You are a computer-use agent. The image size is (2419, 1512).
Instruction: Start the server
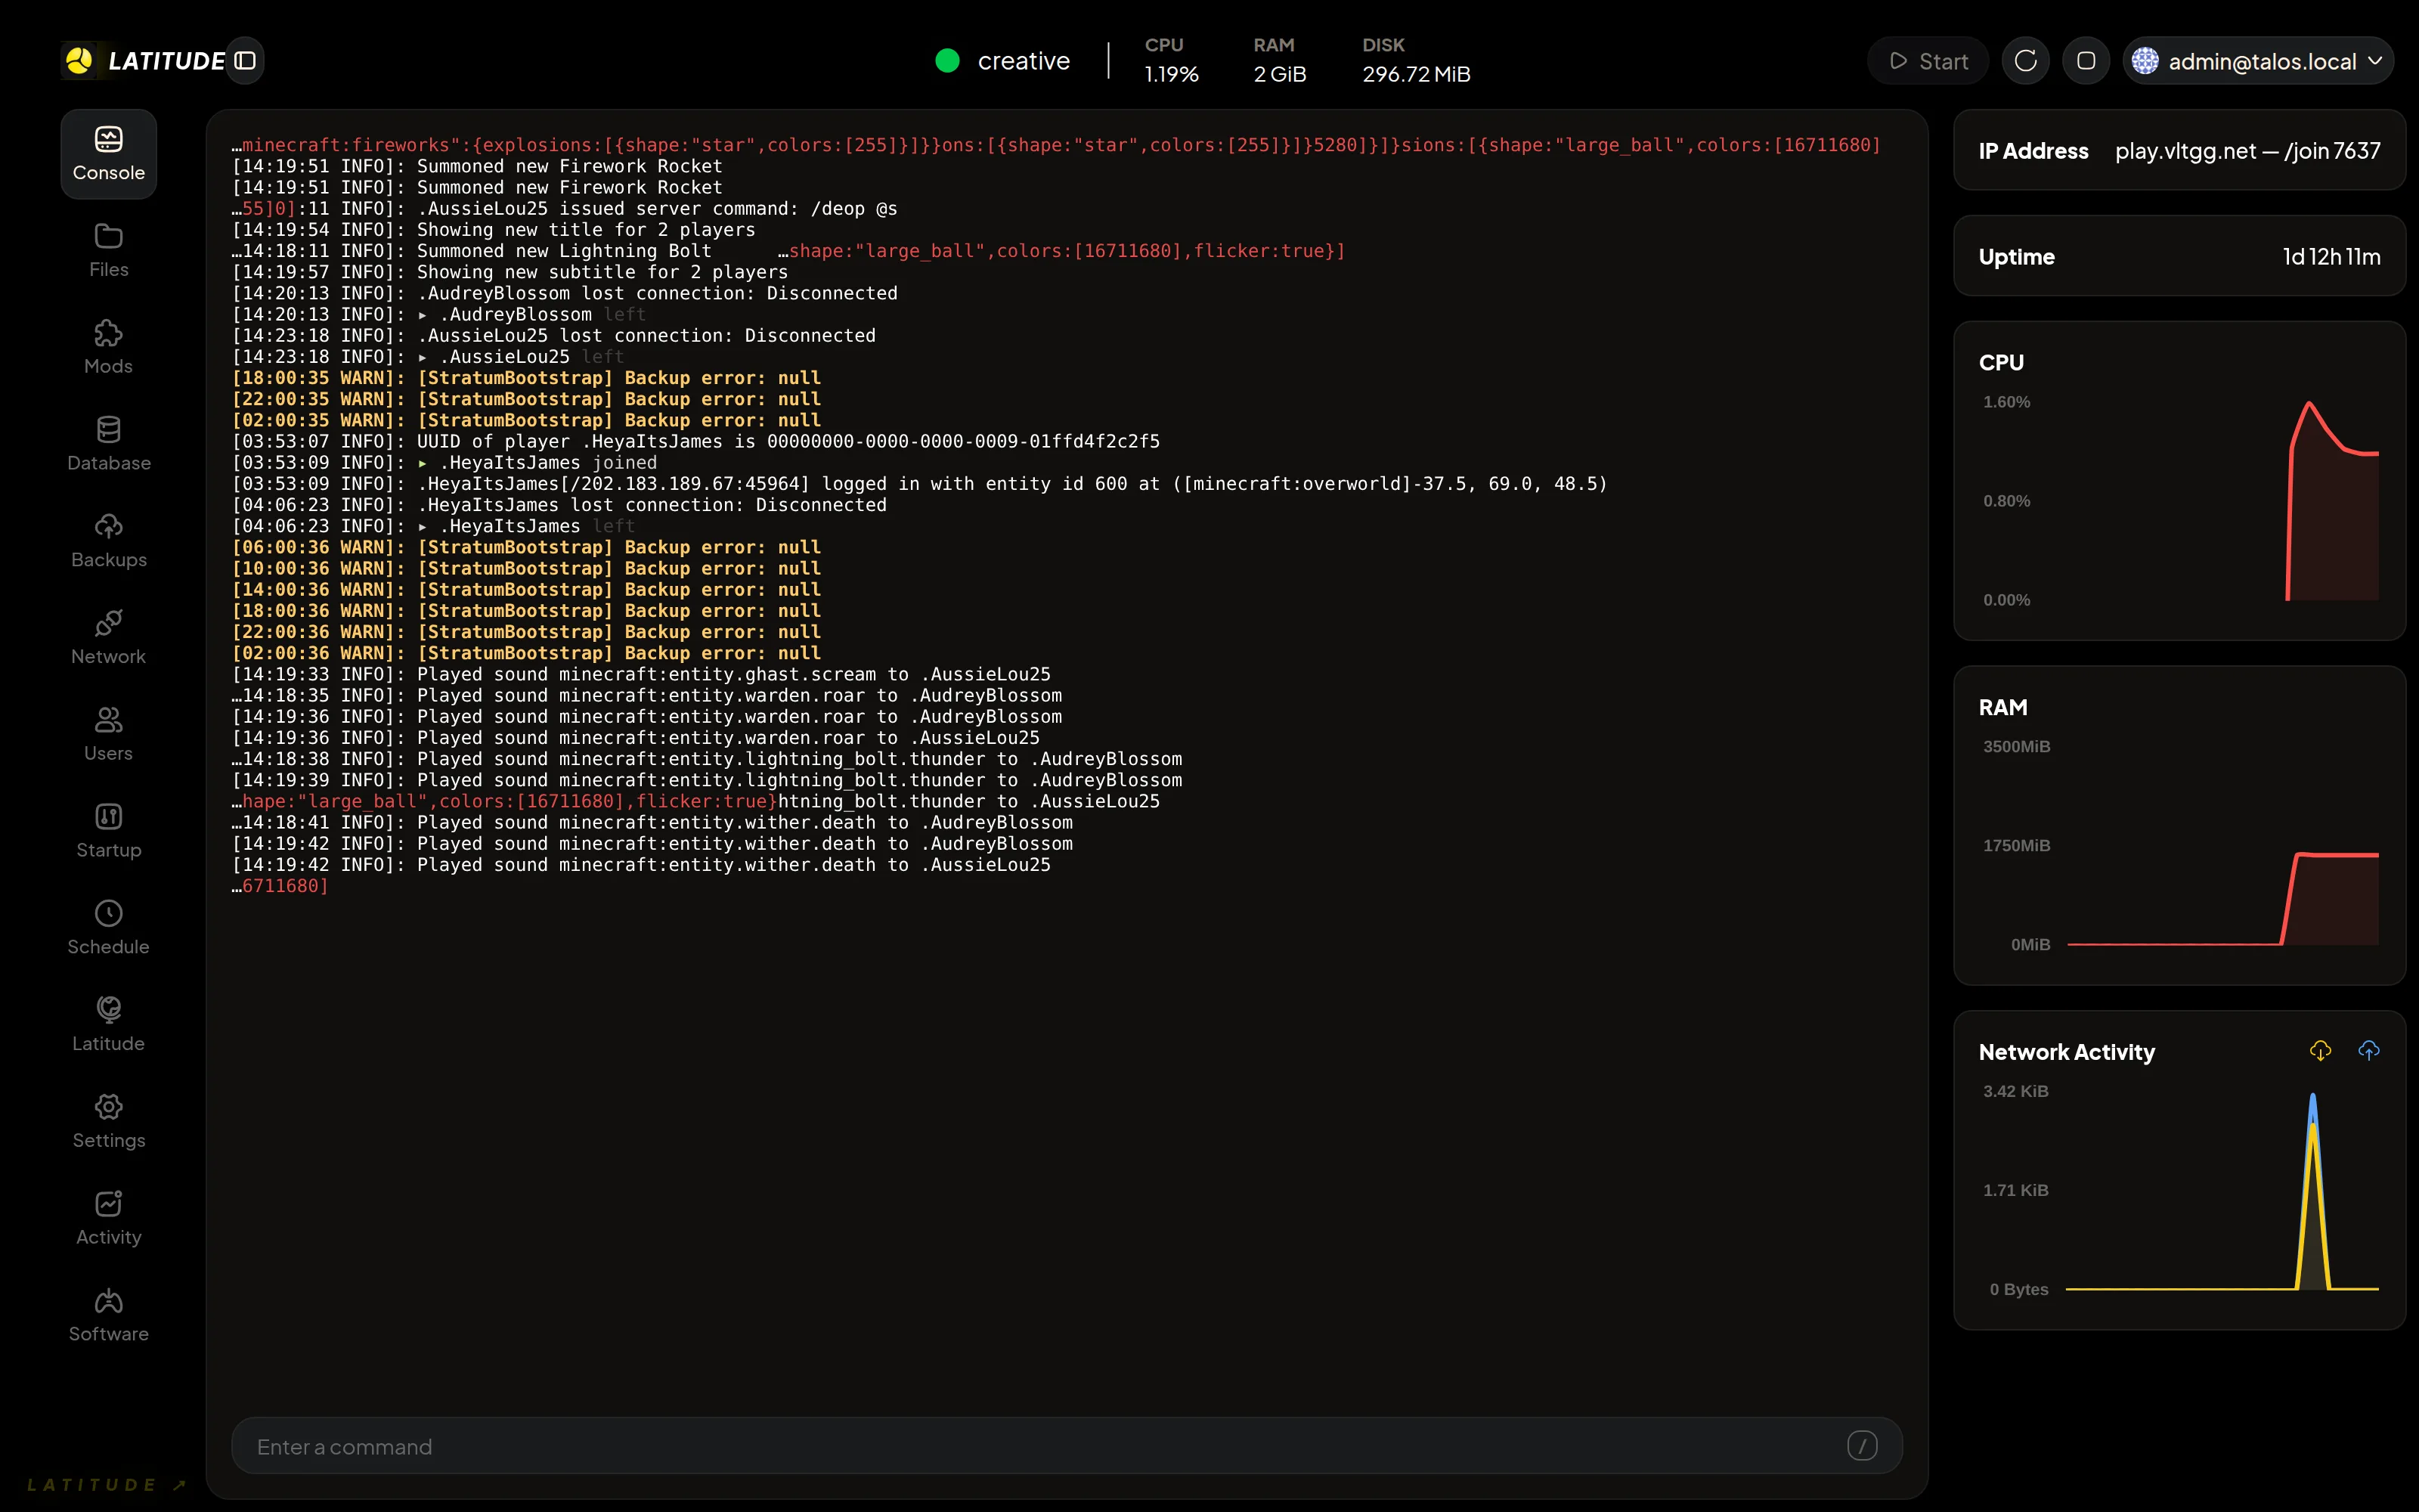point(1928,61)
